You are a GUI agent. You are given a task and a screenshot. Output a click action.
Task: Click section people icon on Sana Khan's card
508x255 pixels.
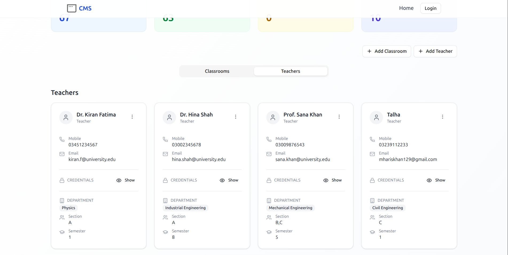pyautogui.click(x=269, y=217)
